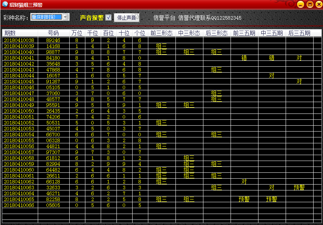Click the app icon in title bar

(x=5, y=5)
